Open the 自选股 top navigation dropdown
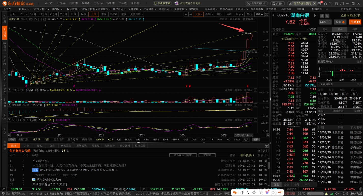The height and width of the screenshot is (196, 363). coord(24,9)
